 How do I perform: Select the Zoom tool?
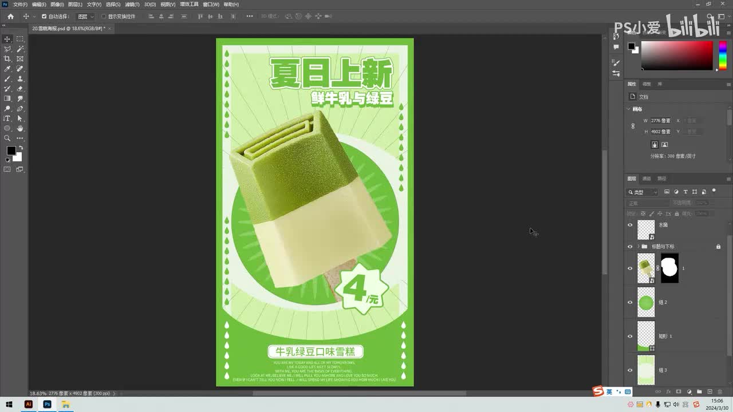pyautogui.click(x=7, y=138)
